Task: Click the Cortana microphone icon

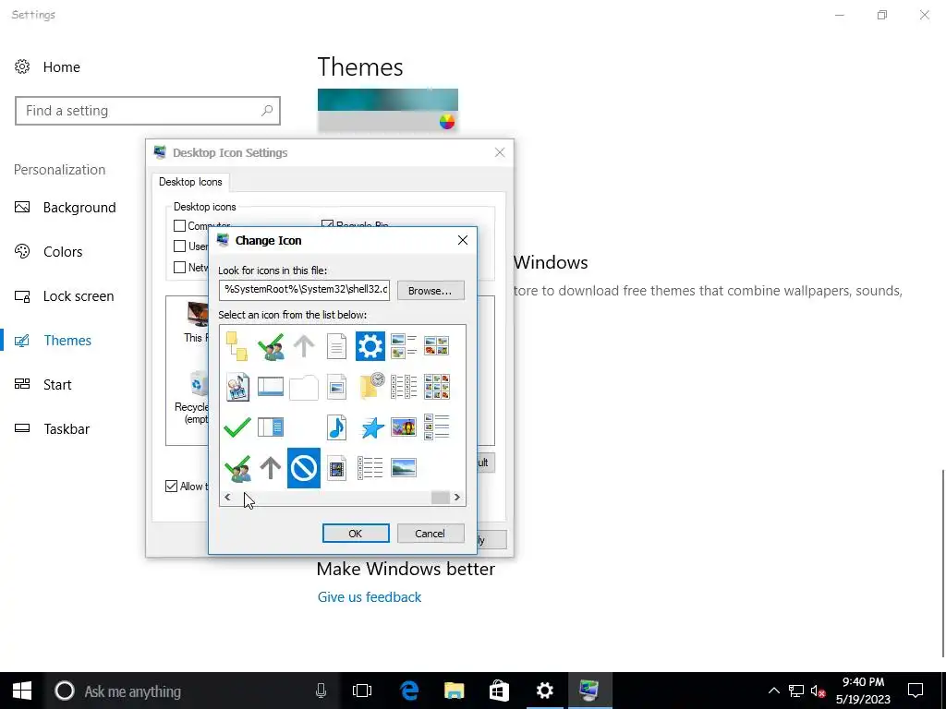Action: click(x=321, y=691)
